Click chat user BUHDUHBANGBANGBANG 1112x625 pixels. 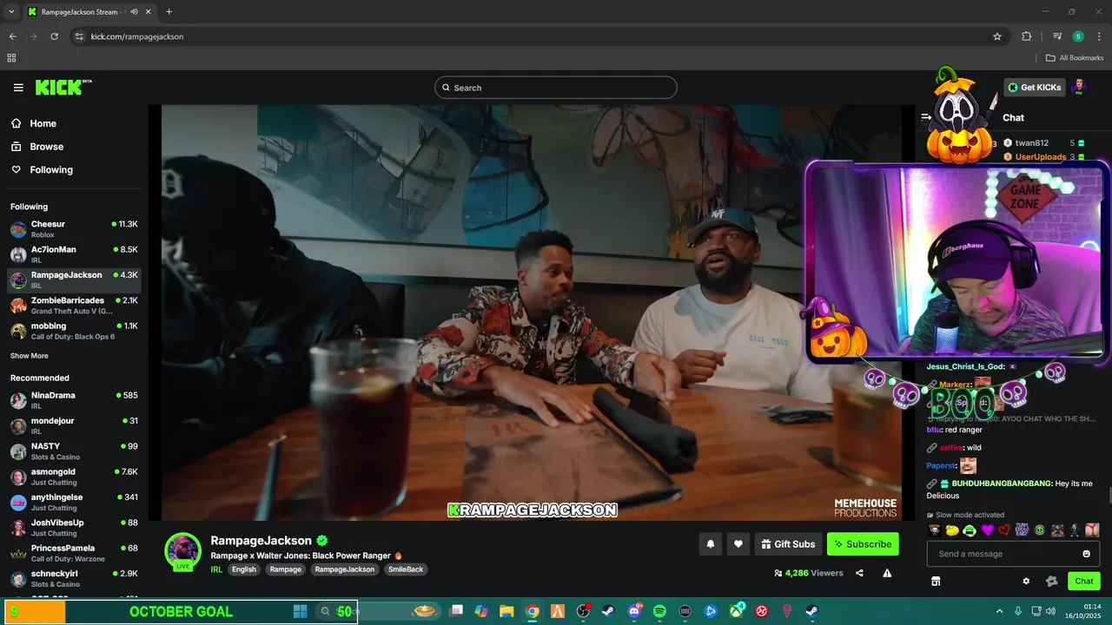pos(1001,484)
